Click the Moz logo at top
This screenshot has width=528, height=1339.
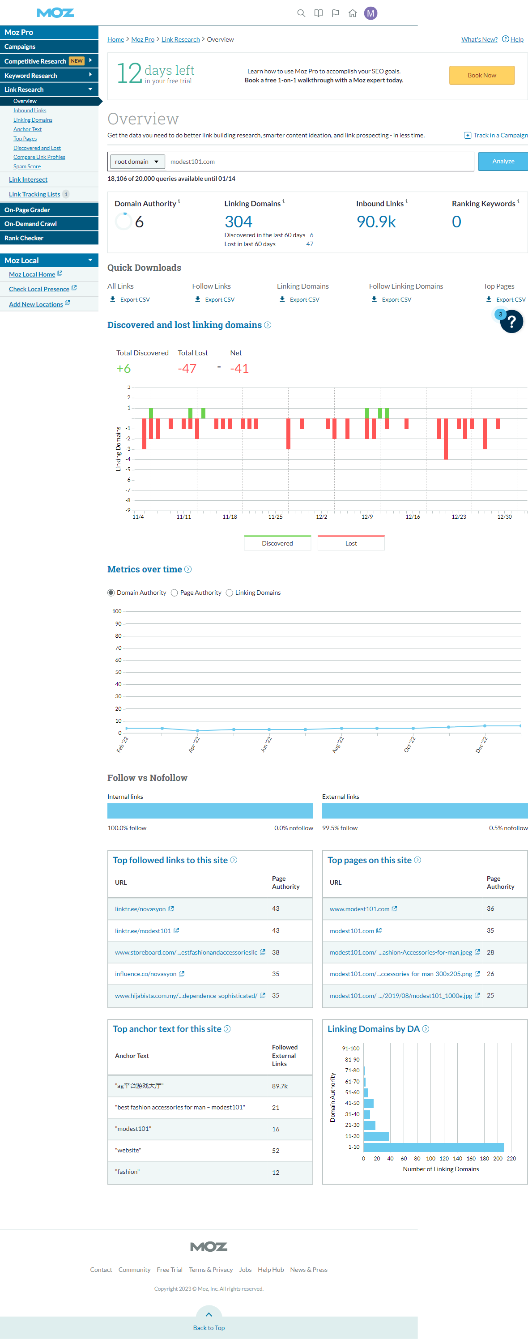[55, 13]
